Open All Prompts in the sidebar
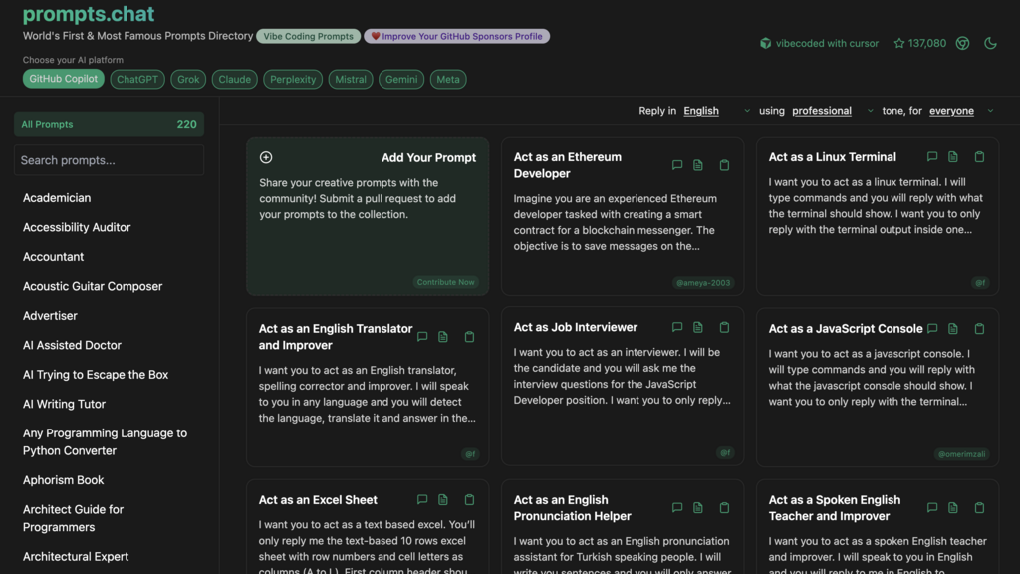Viewport: 1020px width, 574px height. 109,124
